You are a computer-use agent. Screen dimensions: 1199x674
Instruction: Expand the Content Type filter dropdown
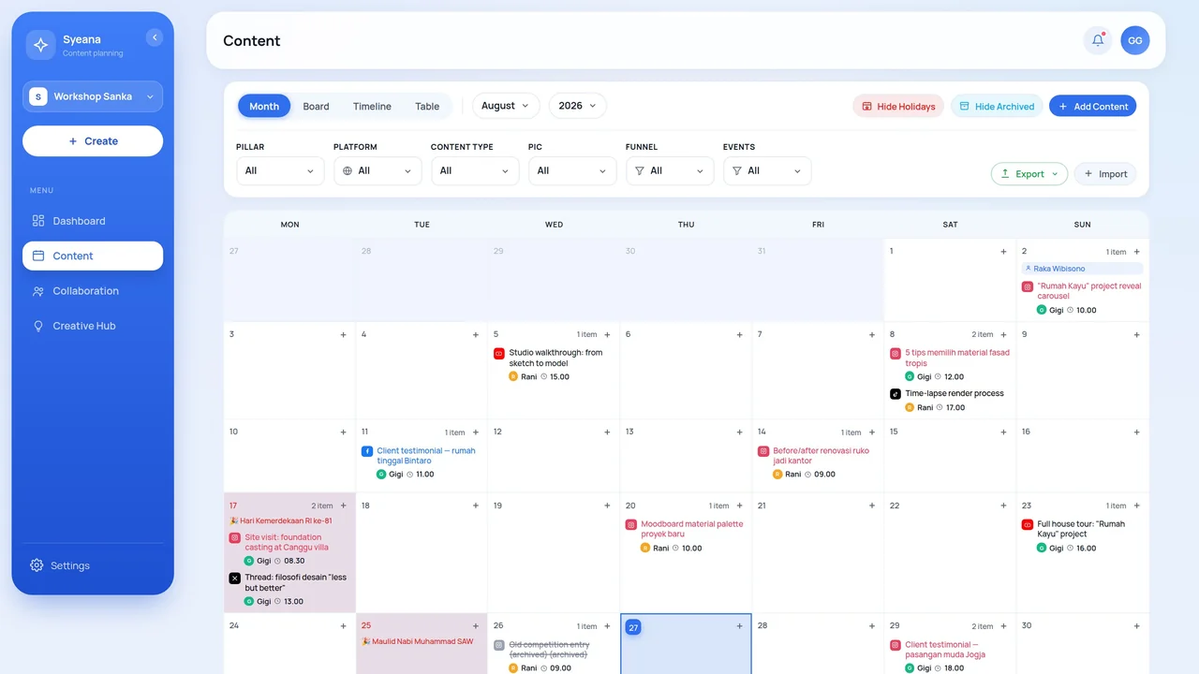(475, 170)
